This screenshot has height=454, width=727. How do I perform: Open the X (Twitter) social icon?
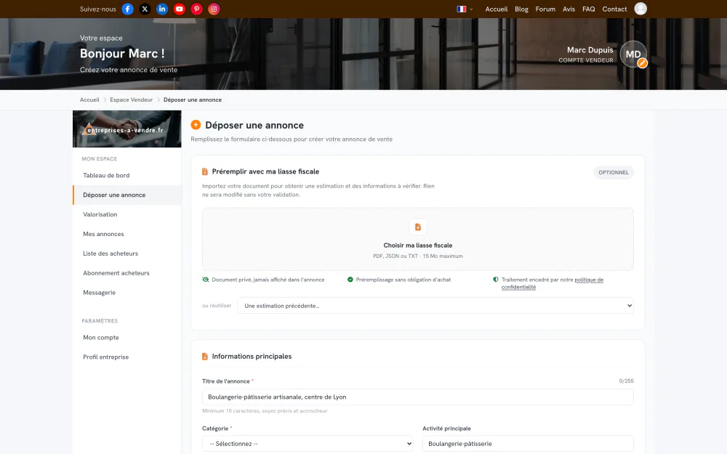(x=145, y=9)
